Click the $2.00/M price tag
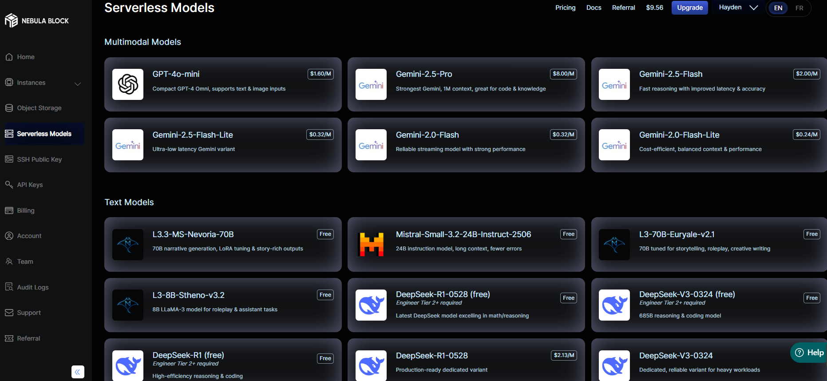Screen dimensions: 827x381 tap(807, 74)
